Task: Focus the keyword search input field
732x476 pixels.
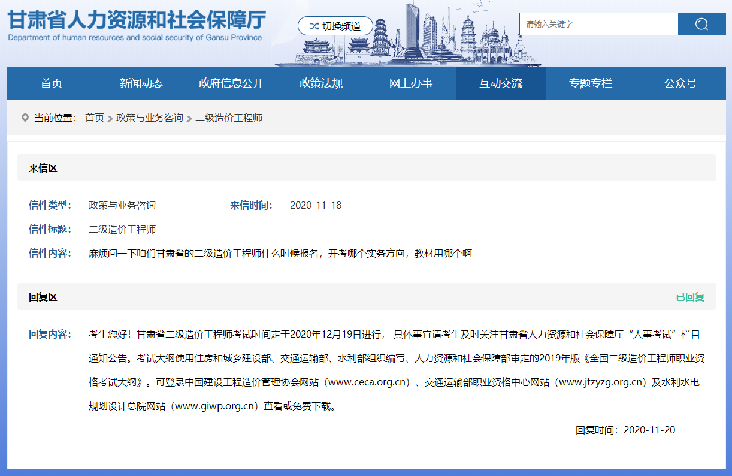Action: (598, 24)
